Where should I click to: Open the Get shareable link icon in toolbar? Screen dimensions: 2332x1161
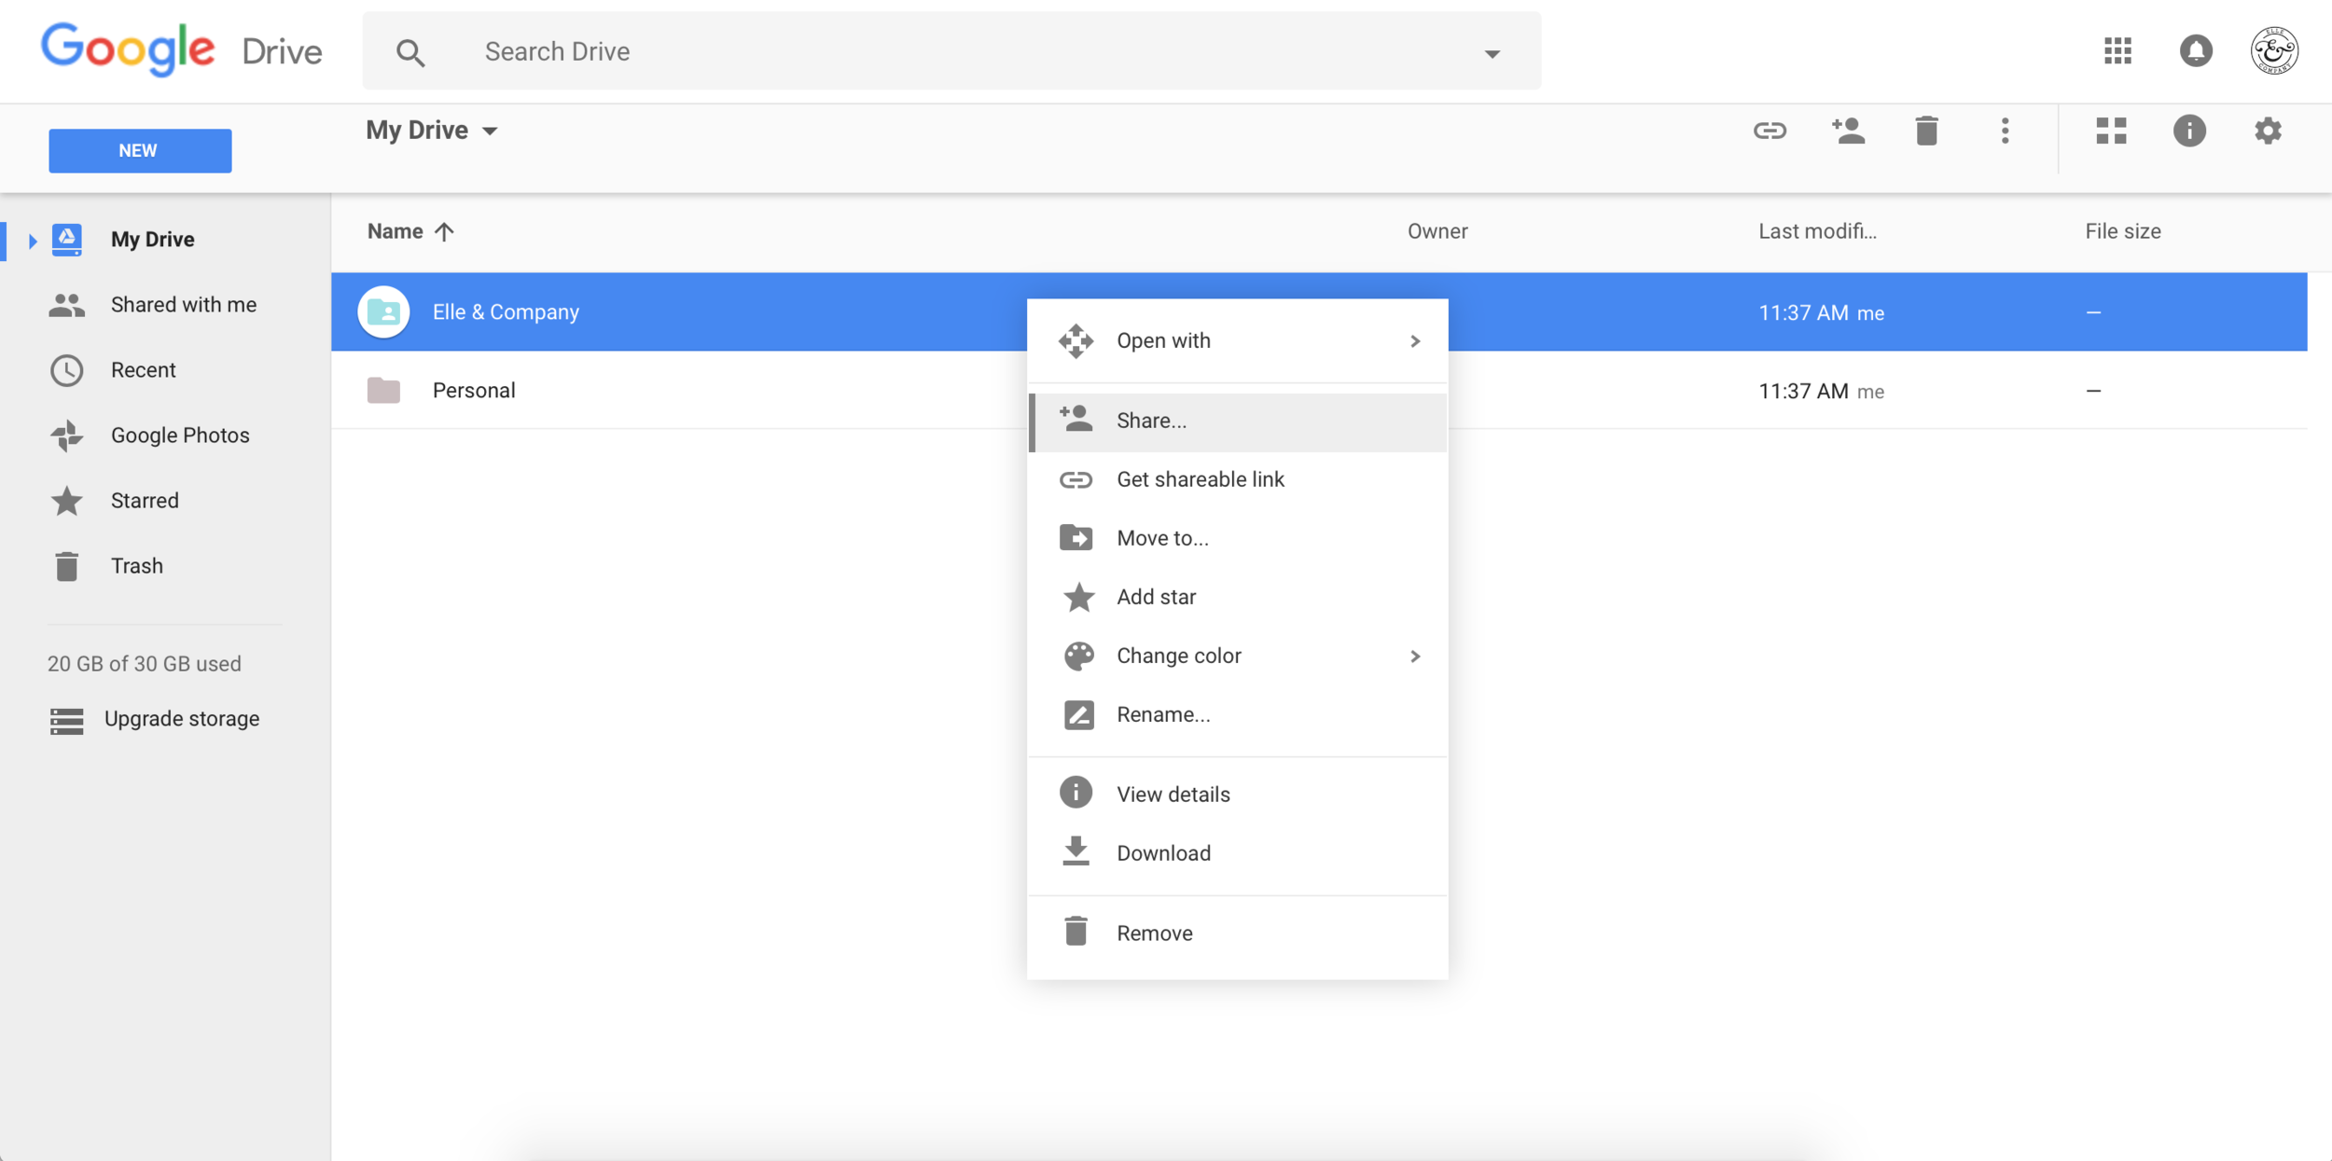click(x=1770, y=131)
